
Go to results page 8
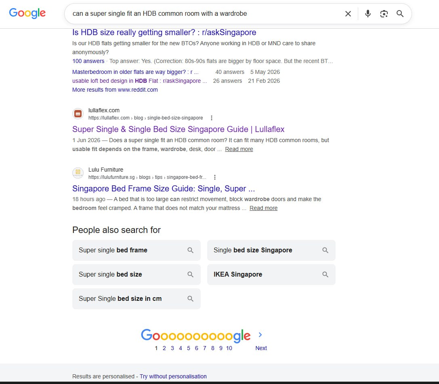coord(213,348)
